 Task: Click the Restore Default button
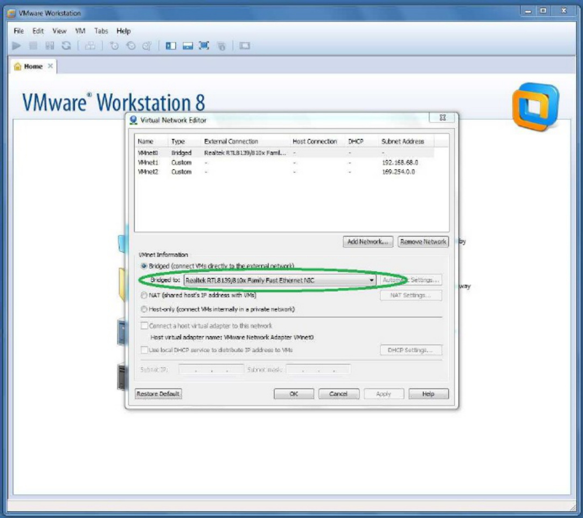click(158, 393)
